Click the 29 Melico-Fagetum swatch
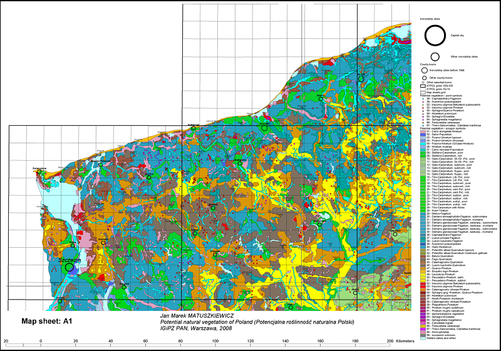This screenshot has width=501, height=351. (423, 213)
